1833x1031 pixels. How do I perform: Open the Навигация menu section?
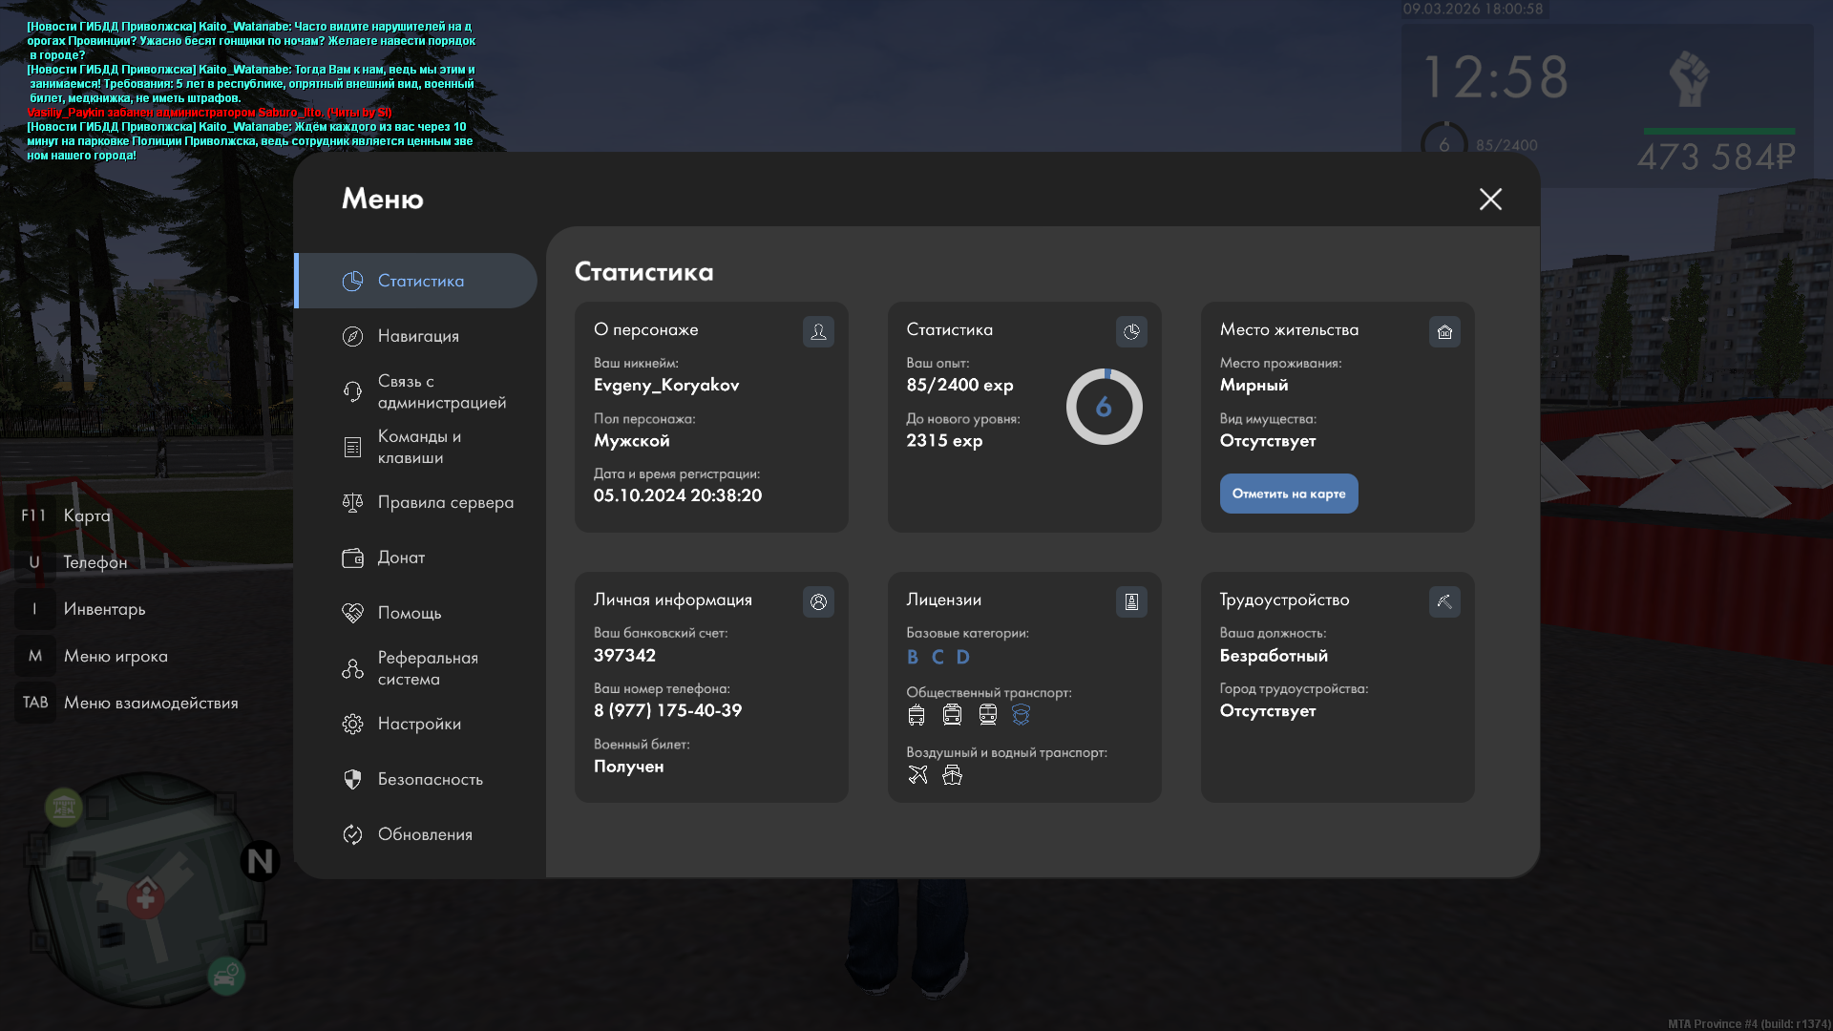click(x=418, y=336)
